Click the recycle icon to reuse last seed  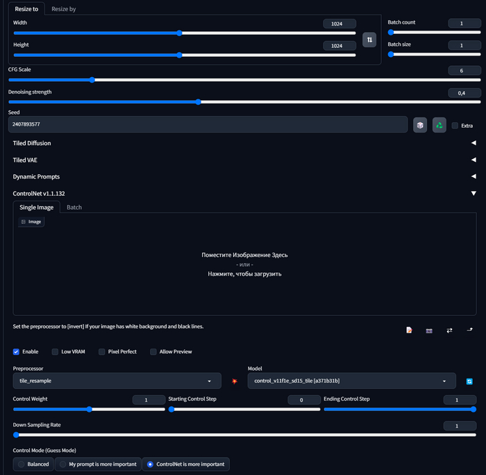(x=439, y=125)
